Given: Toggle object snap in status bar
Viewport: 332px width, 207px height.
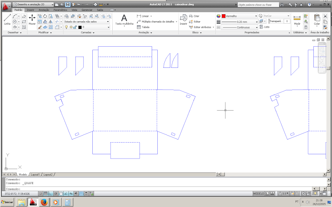Looking at the screenshot, I should [x=61, y=194].
